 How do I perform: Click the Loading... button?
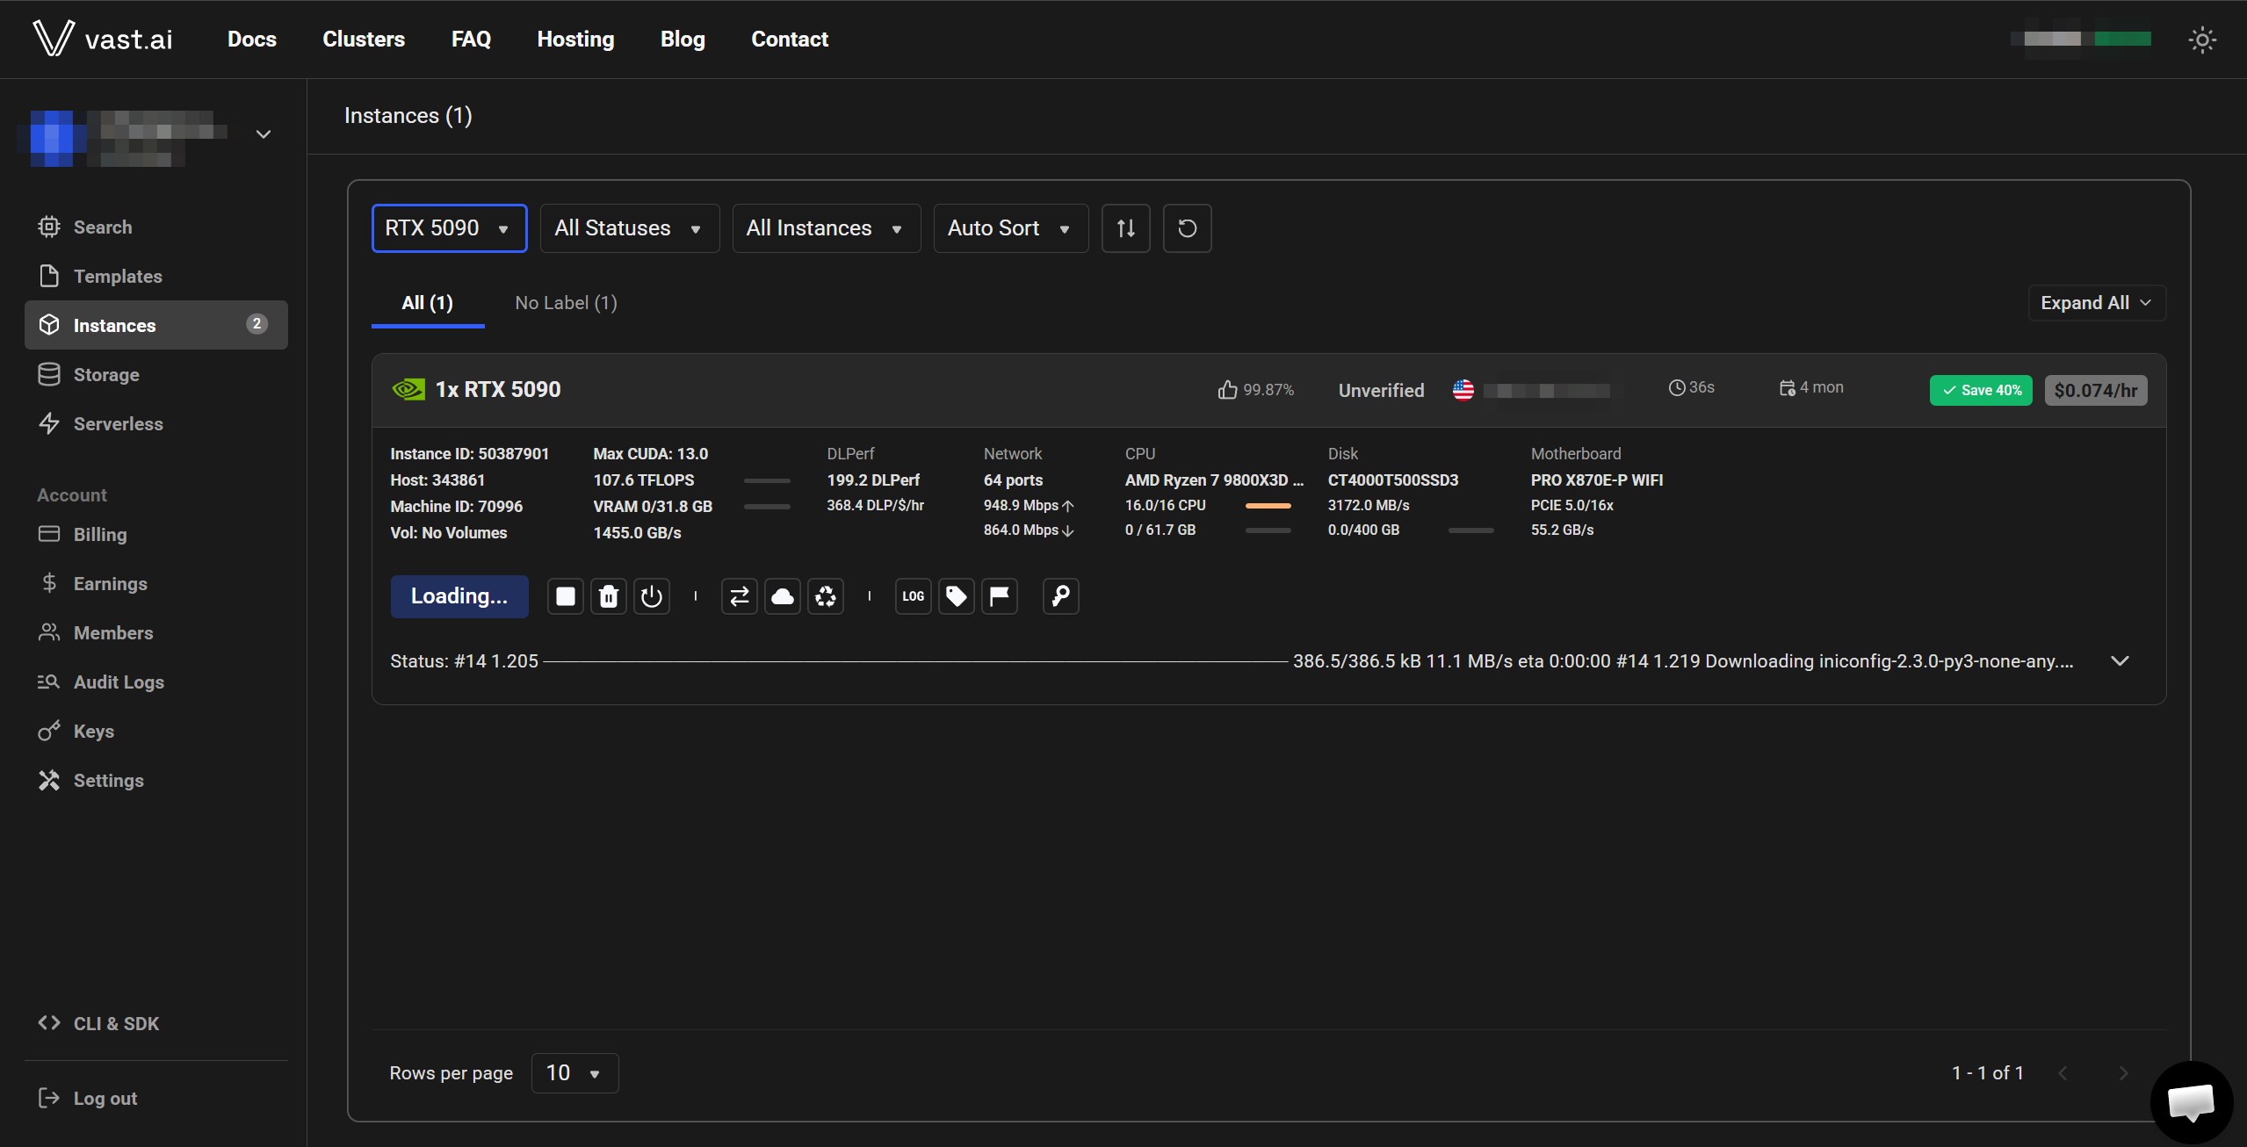tap(459, 596)
